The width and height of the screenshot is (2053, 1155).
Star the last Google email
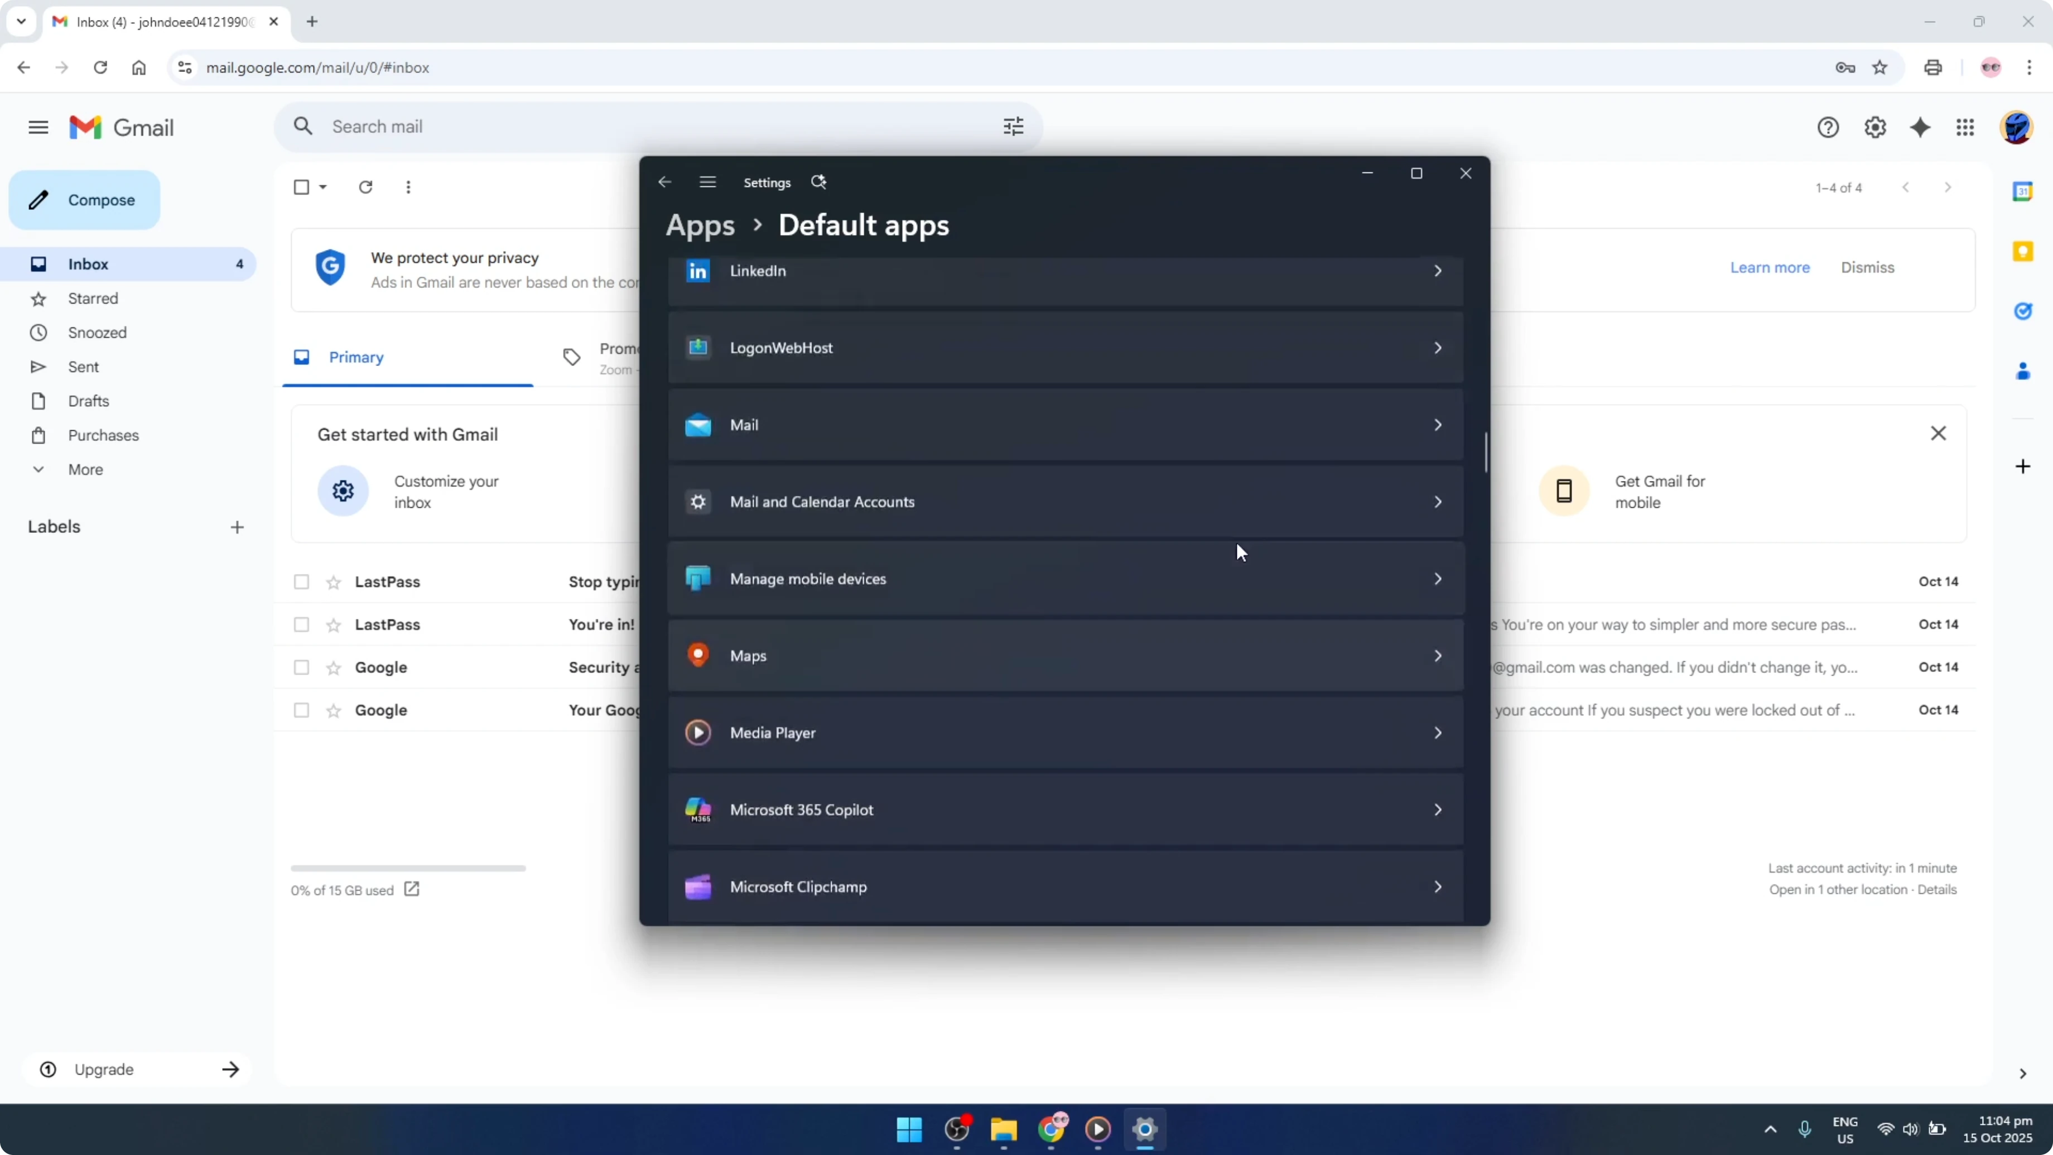(334, 710)
